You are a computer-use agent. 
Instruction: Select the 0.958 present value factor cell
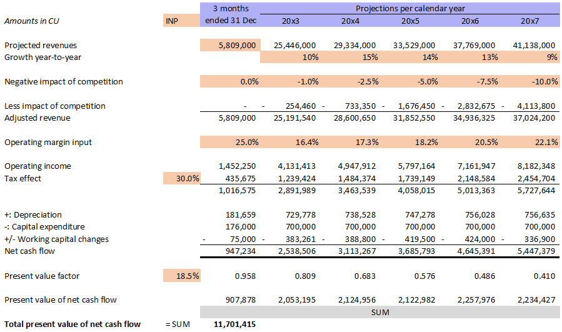[x=231, y=276]
